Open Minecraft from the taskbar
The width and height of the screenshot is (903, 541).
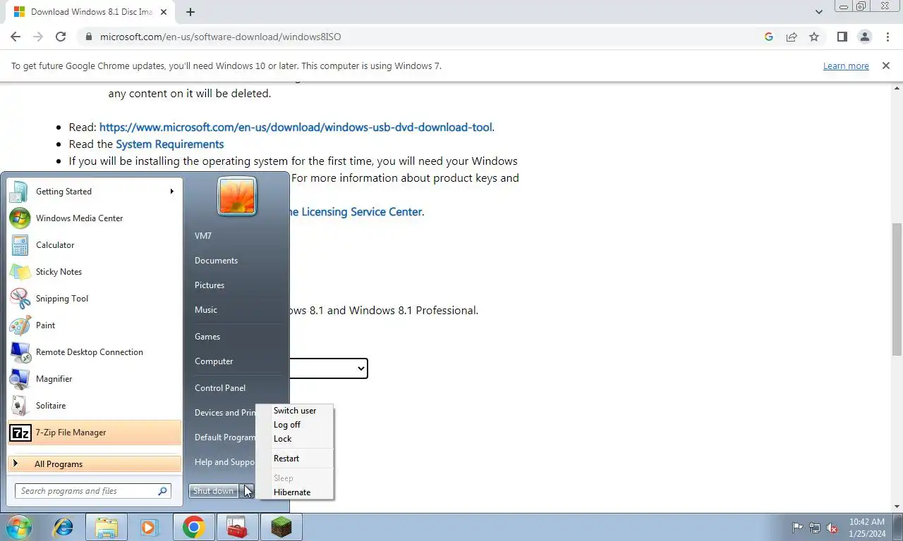click(281, 527)
